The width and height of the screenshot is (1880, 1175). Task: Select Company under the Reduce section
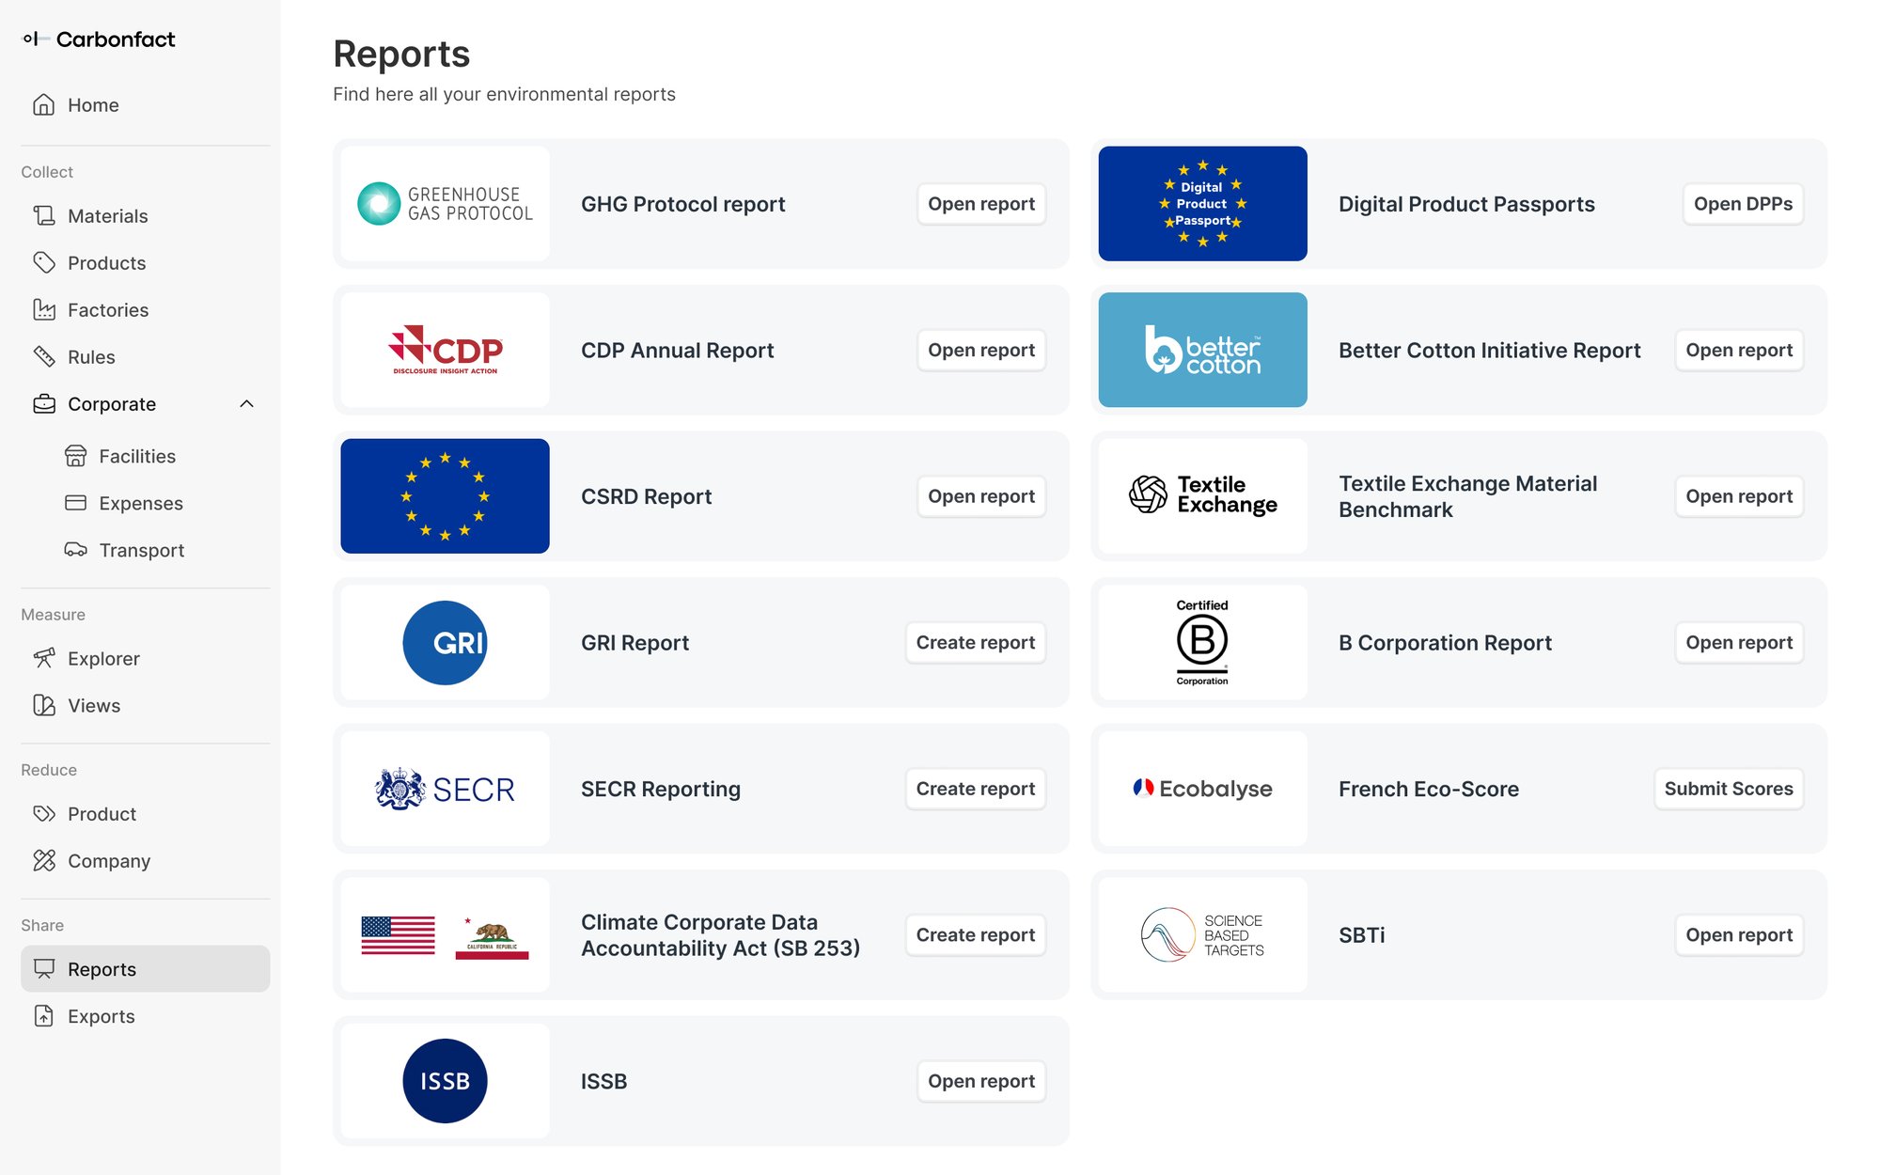tap(108, 860)
